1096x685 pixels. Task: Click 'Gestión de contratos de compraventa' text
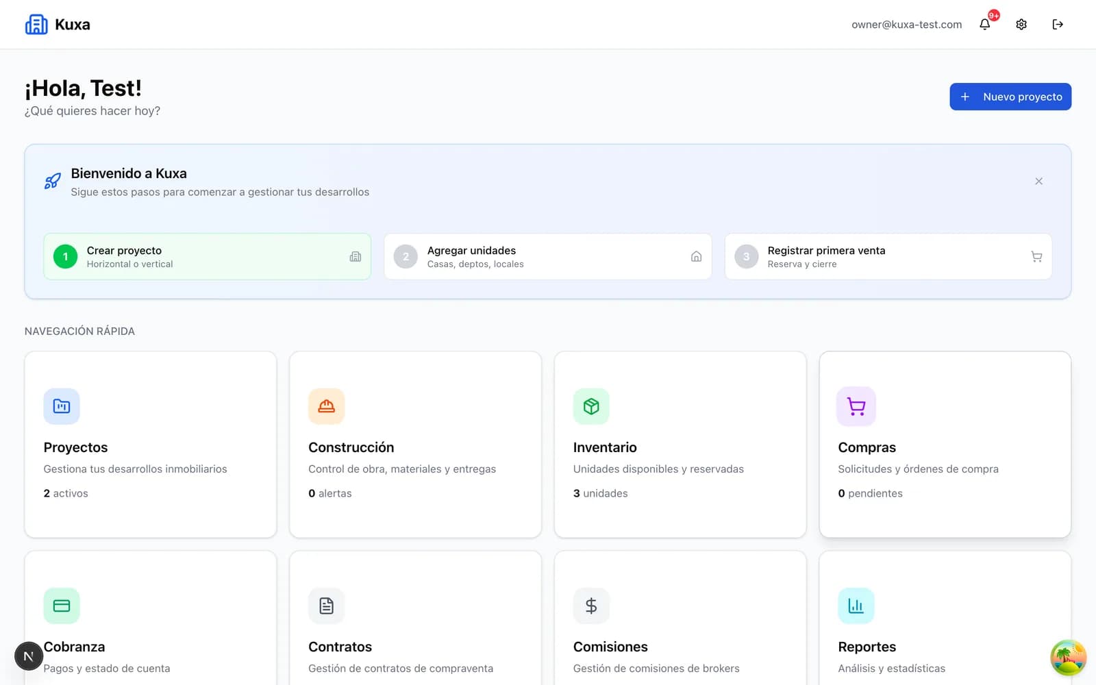(x=401, y=669)
